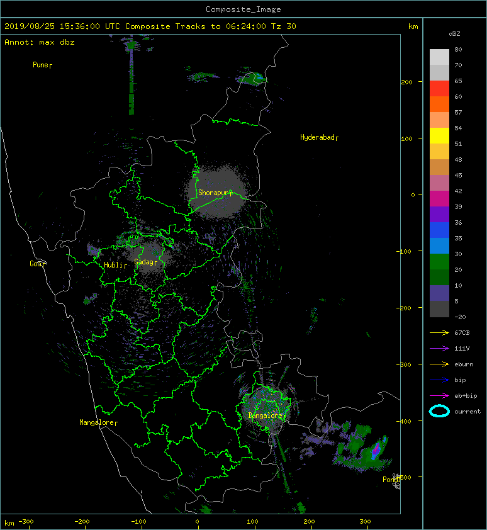Click the 300 mark on horizontal axis
The width and height of the screenshot is (487, 530).
click(366, 522)
